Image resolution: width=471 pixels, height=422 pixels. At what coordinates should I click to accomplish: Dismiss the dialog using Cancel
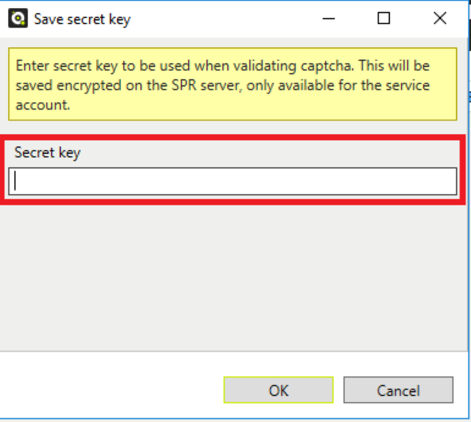point(398,390)
